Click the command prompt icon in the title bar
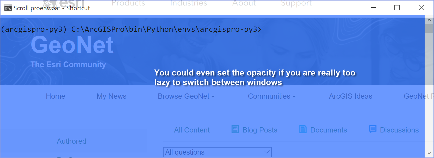Viewport: 434px width, 158px height. tap(8, 8)
